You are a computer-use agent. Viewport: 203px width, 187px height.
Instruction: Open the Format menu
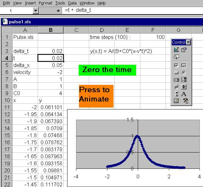click(45, 3)
